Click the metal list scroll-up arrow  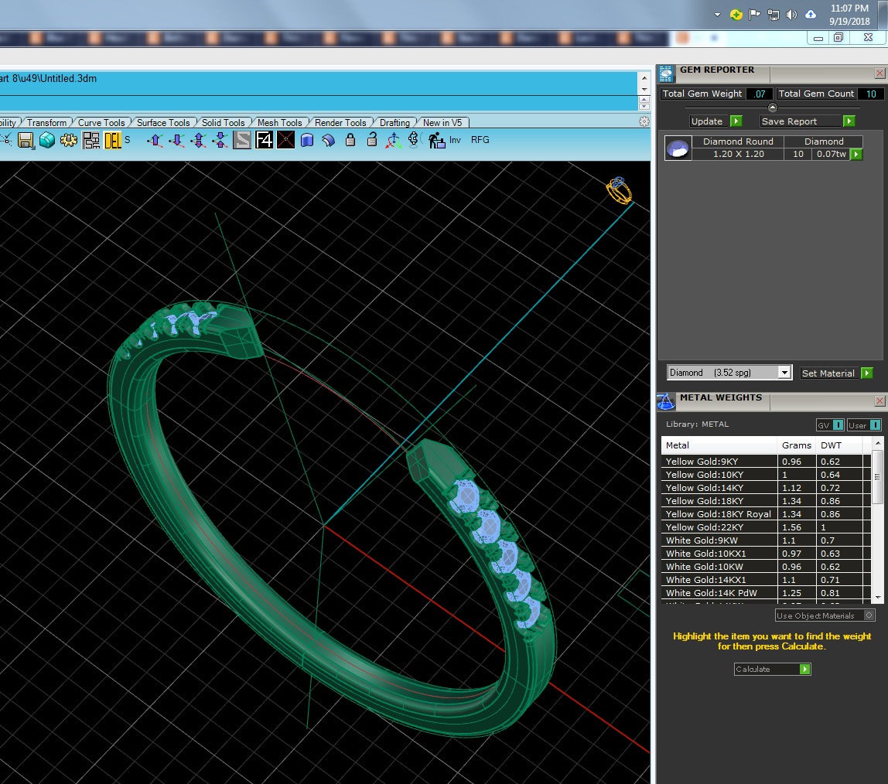coord(878,443)
